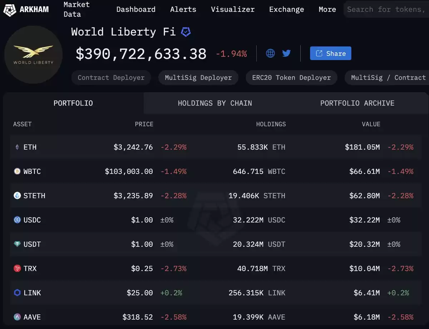Click the 32.222M USDC holdings

click(x=259, y=220)
